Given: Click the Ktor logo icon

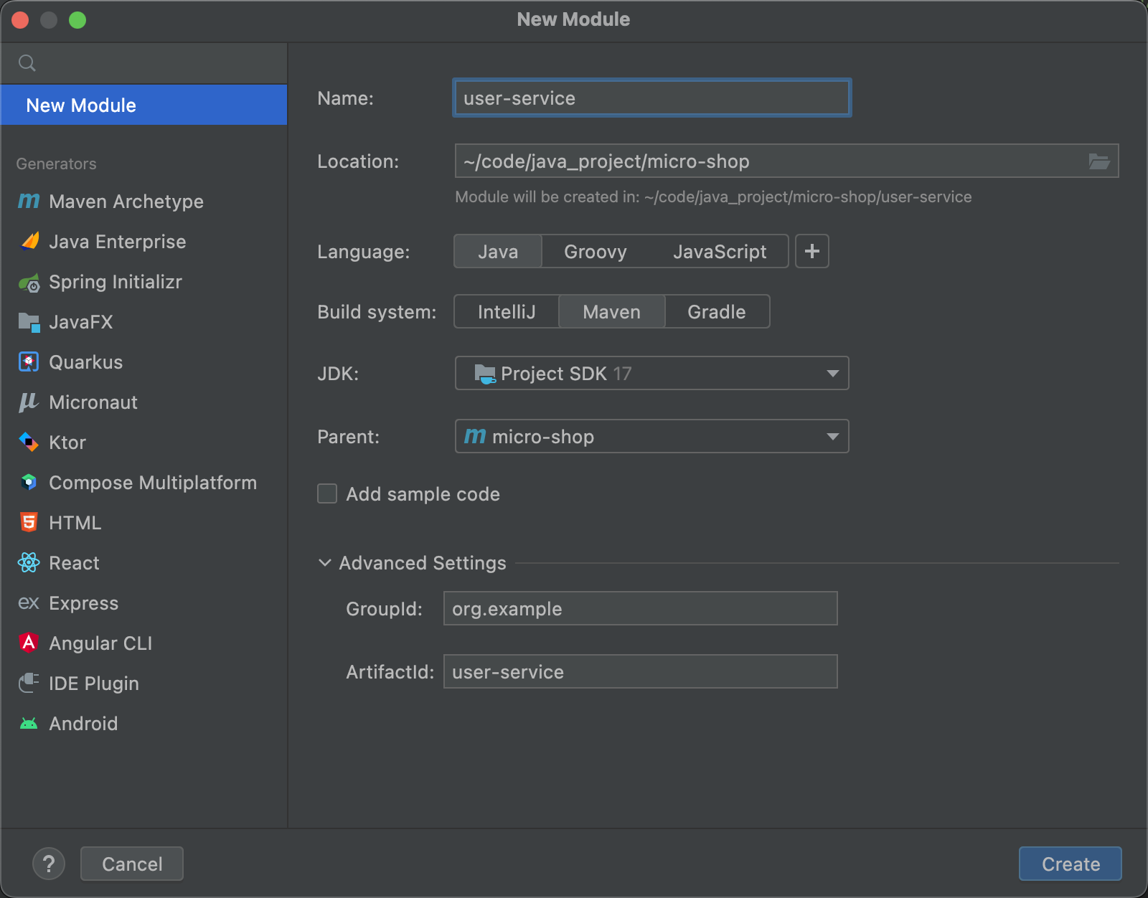Looking at the screenshot, I should tap(29, 443).
